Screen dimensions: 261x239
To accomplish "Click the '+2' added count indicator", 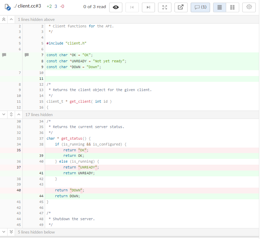I will [x=49, y=7].
